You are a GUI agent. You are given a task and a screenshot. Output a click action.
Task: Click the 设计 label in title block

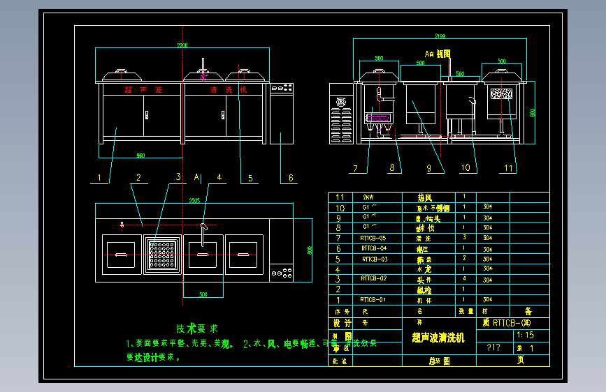point(342,324)
